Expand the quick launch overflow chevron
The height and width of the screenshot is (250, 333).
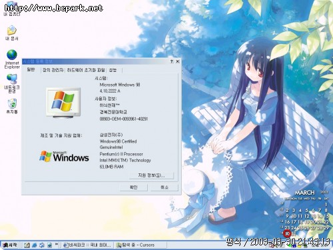tap(57, 245)
